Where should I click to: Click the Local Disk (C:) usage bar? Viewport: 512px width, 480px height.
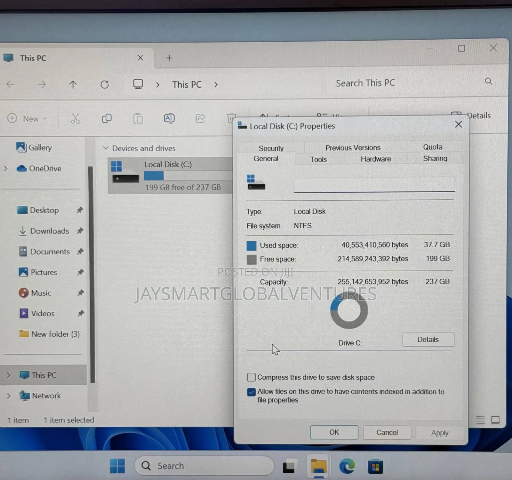tap(188, 176)
